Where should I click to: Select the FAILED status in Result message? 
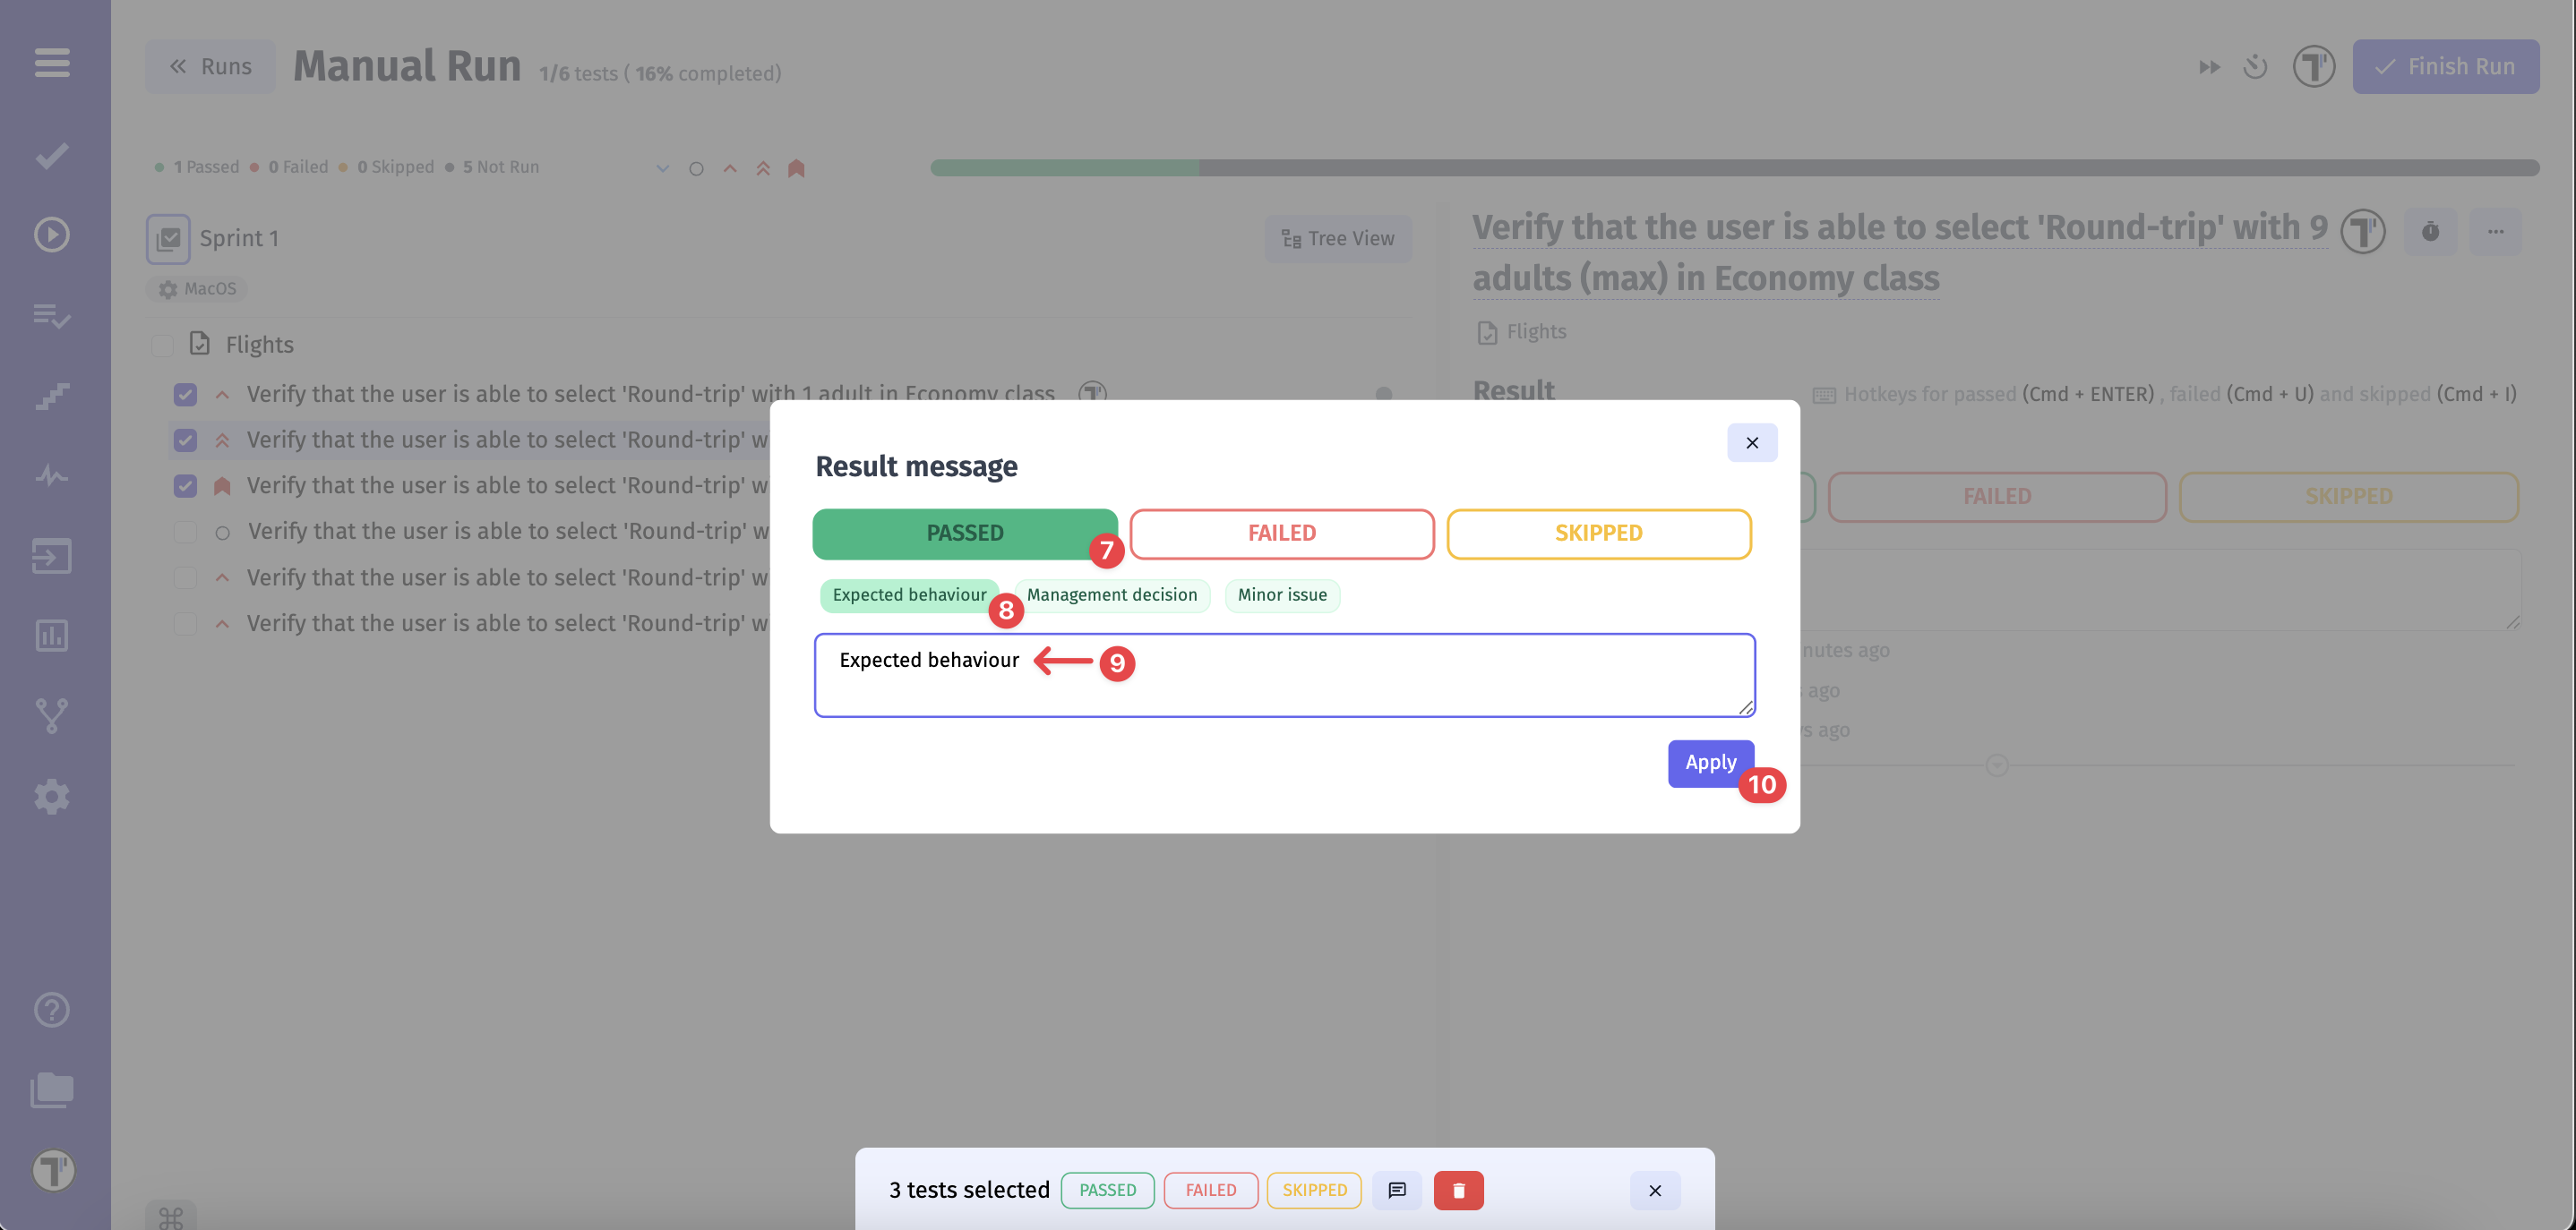(1281, 533)
